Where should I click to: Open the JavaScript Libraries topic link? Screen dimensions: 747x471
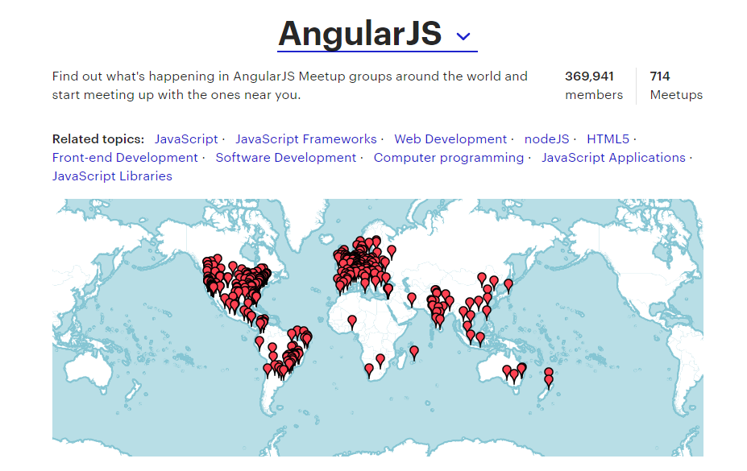click(112, 176)
